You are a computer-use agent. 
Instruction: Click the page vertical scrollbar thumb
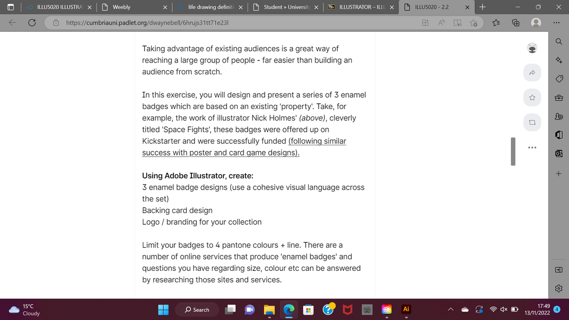point(513,151)
